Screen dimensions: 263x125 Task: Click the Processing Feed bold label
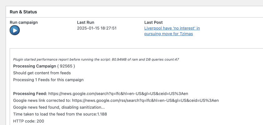[30, 93]
